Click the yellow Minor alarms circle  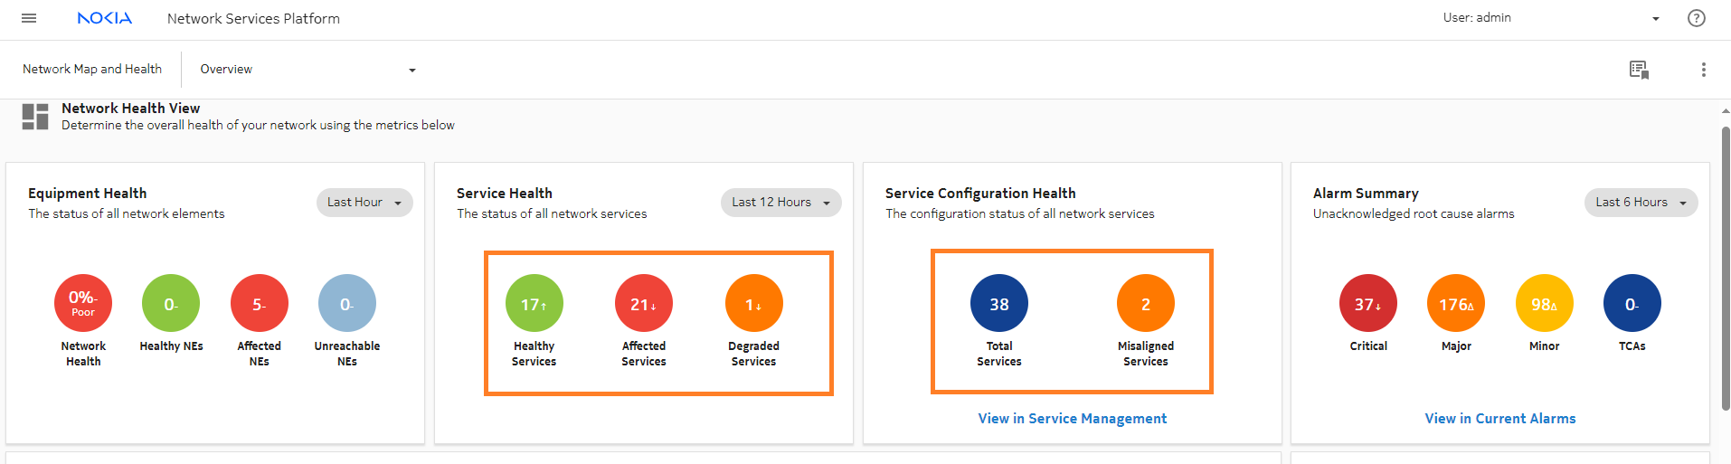(x=1544, y=304)
